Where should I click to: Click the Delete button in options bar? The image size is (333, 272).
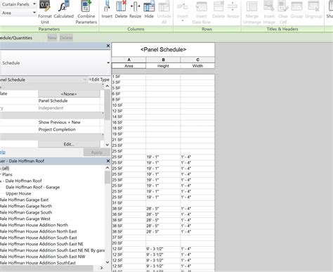[66, 38]
